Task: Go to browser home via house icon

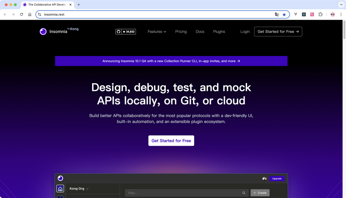Action: [x=30, y=15]
